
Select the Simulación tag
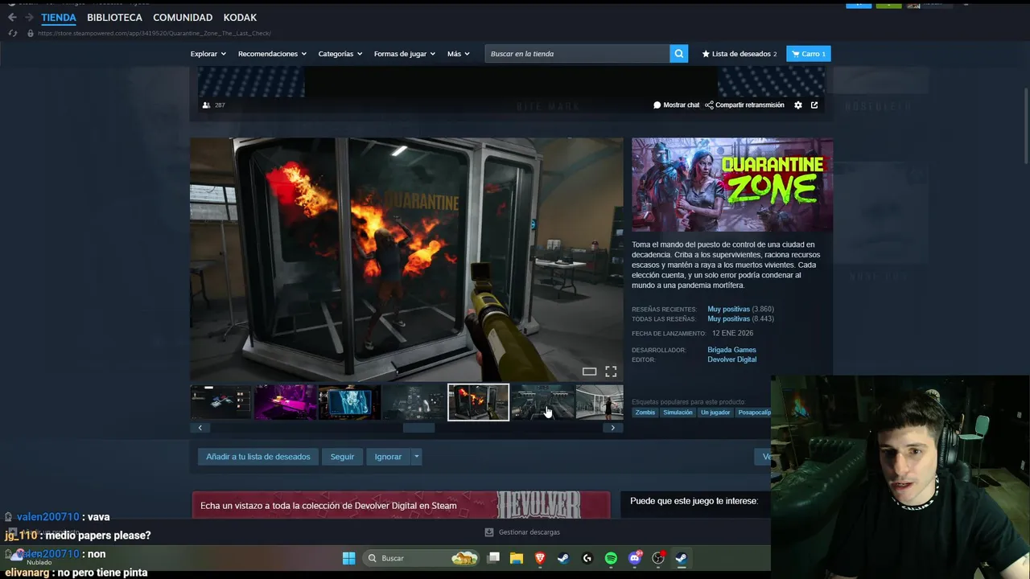(678, 413)
